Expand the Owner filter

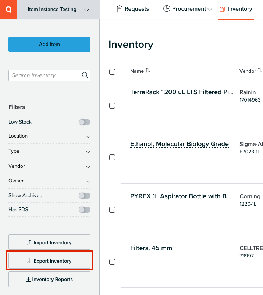[50, 181]
